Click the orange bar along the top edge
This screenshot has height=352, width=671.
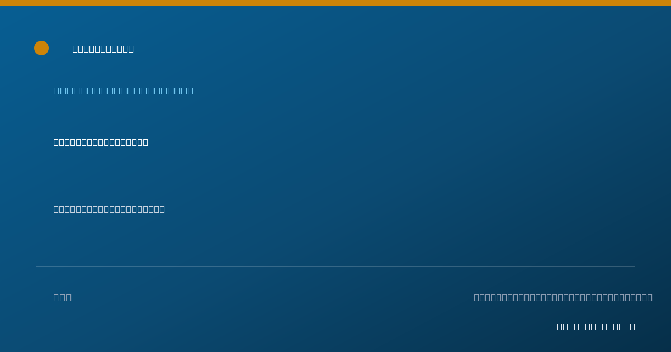tap(335, 3)
